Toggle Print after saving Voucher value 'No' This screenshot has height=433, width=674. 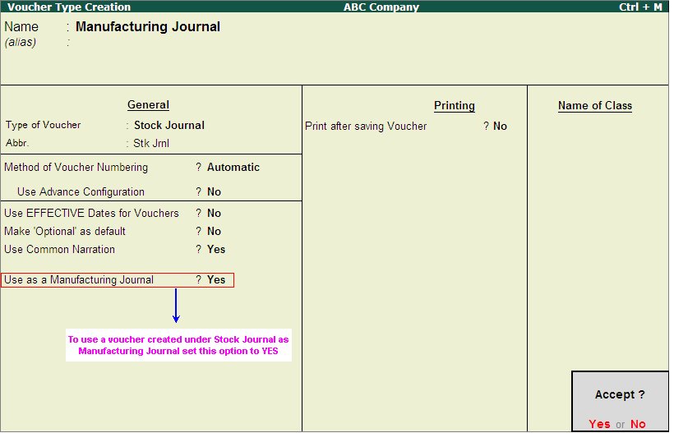point(500,126)
